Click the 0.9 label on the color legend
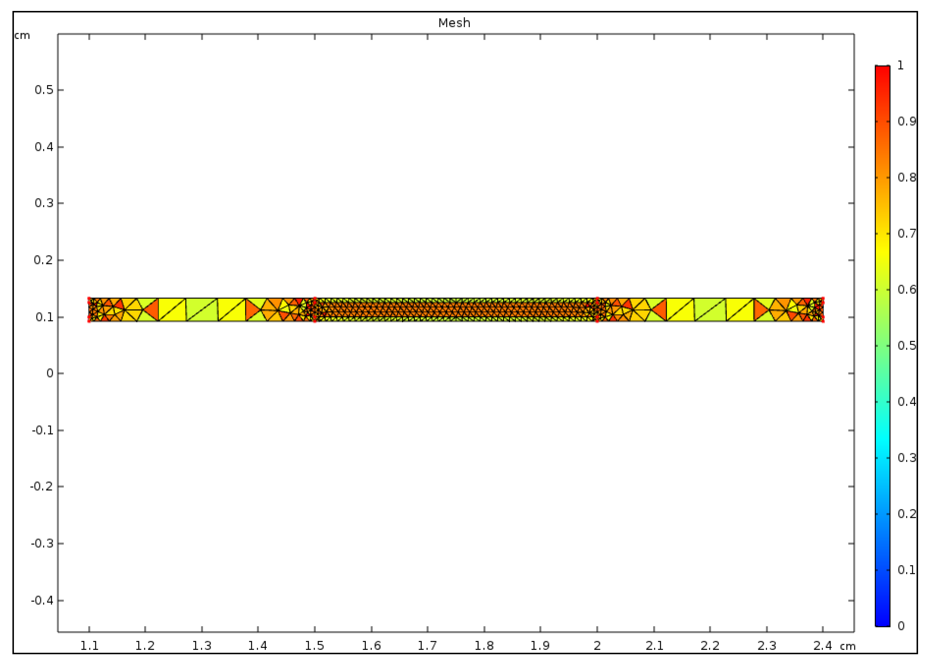Screen dimensions: 929x664 tap(907, 121)
